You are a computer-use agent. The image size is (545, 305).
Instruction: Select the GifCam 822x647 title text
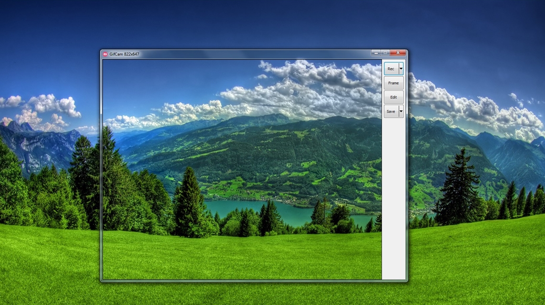coord(124,54)
